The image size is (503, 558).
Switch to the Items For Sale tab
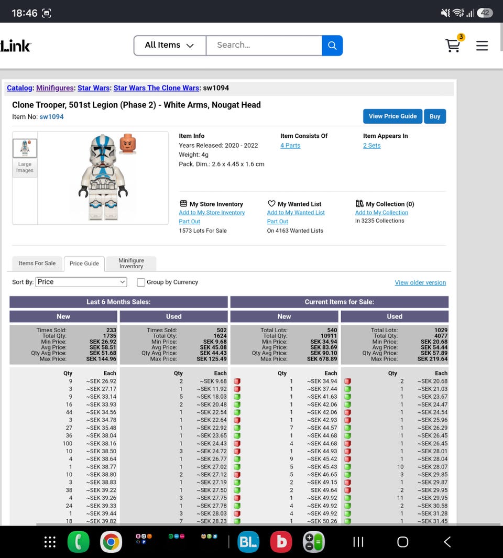point(37,264)
